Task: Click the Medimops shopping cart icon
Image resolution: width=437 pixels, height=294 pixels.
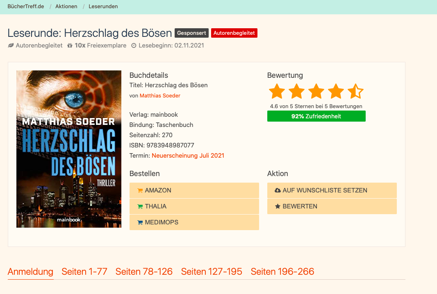Action: tap(140, 222)
